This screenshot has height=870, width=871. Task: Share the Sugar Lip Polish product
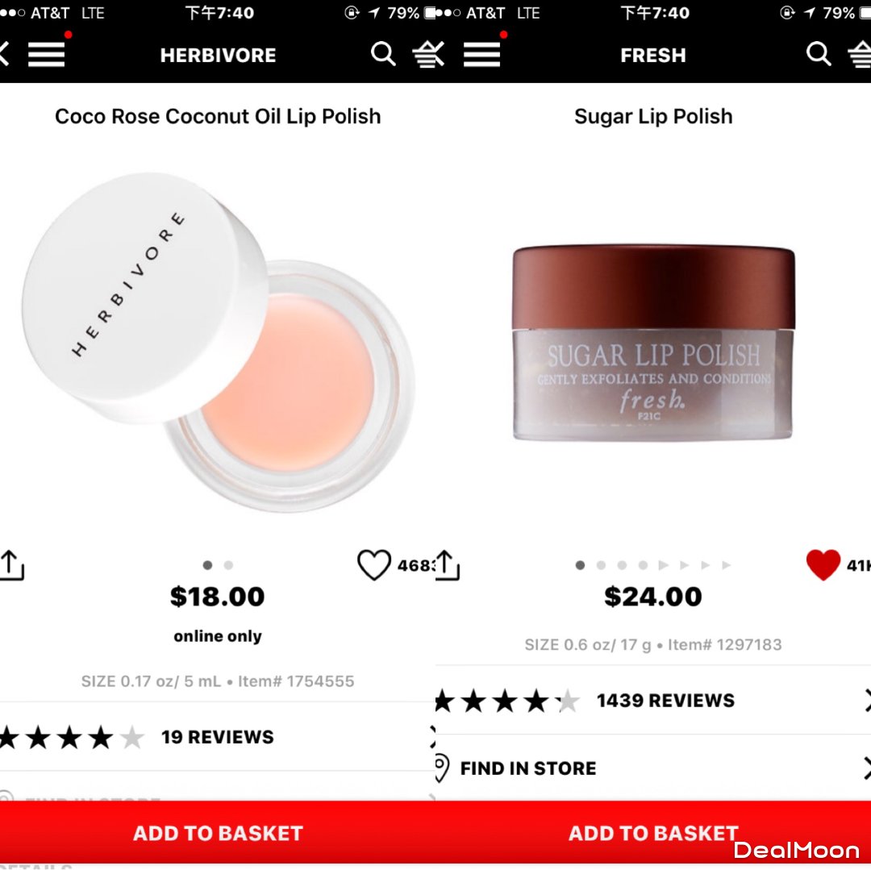point(447,565)
